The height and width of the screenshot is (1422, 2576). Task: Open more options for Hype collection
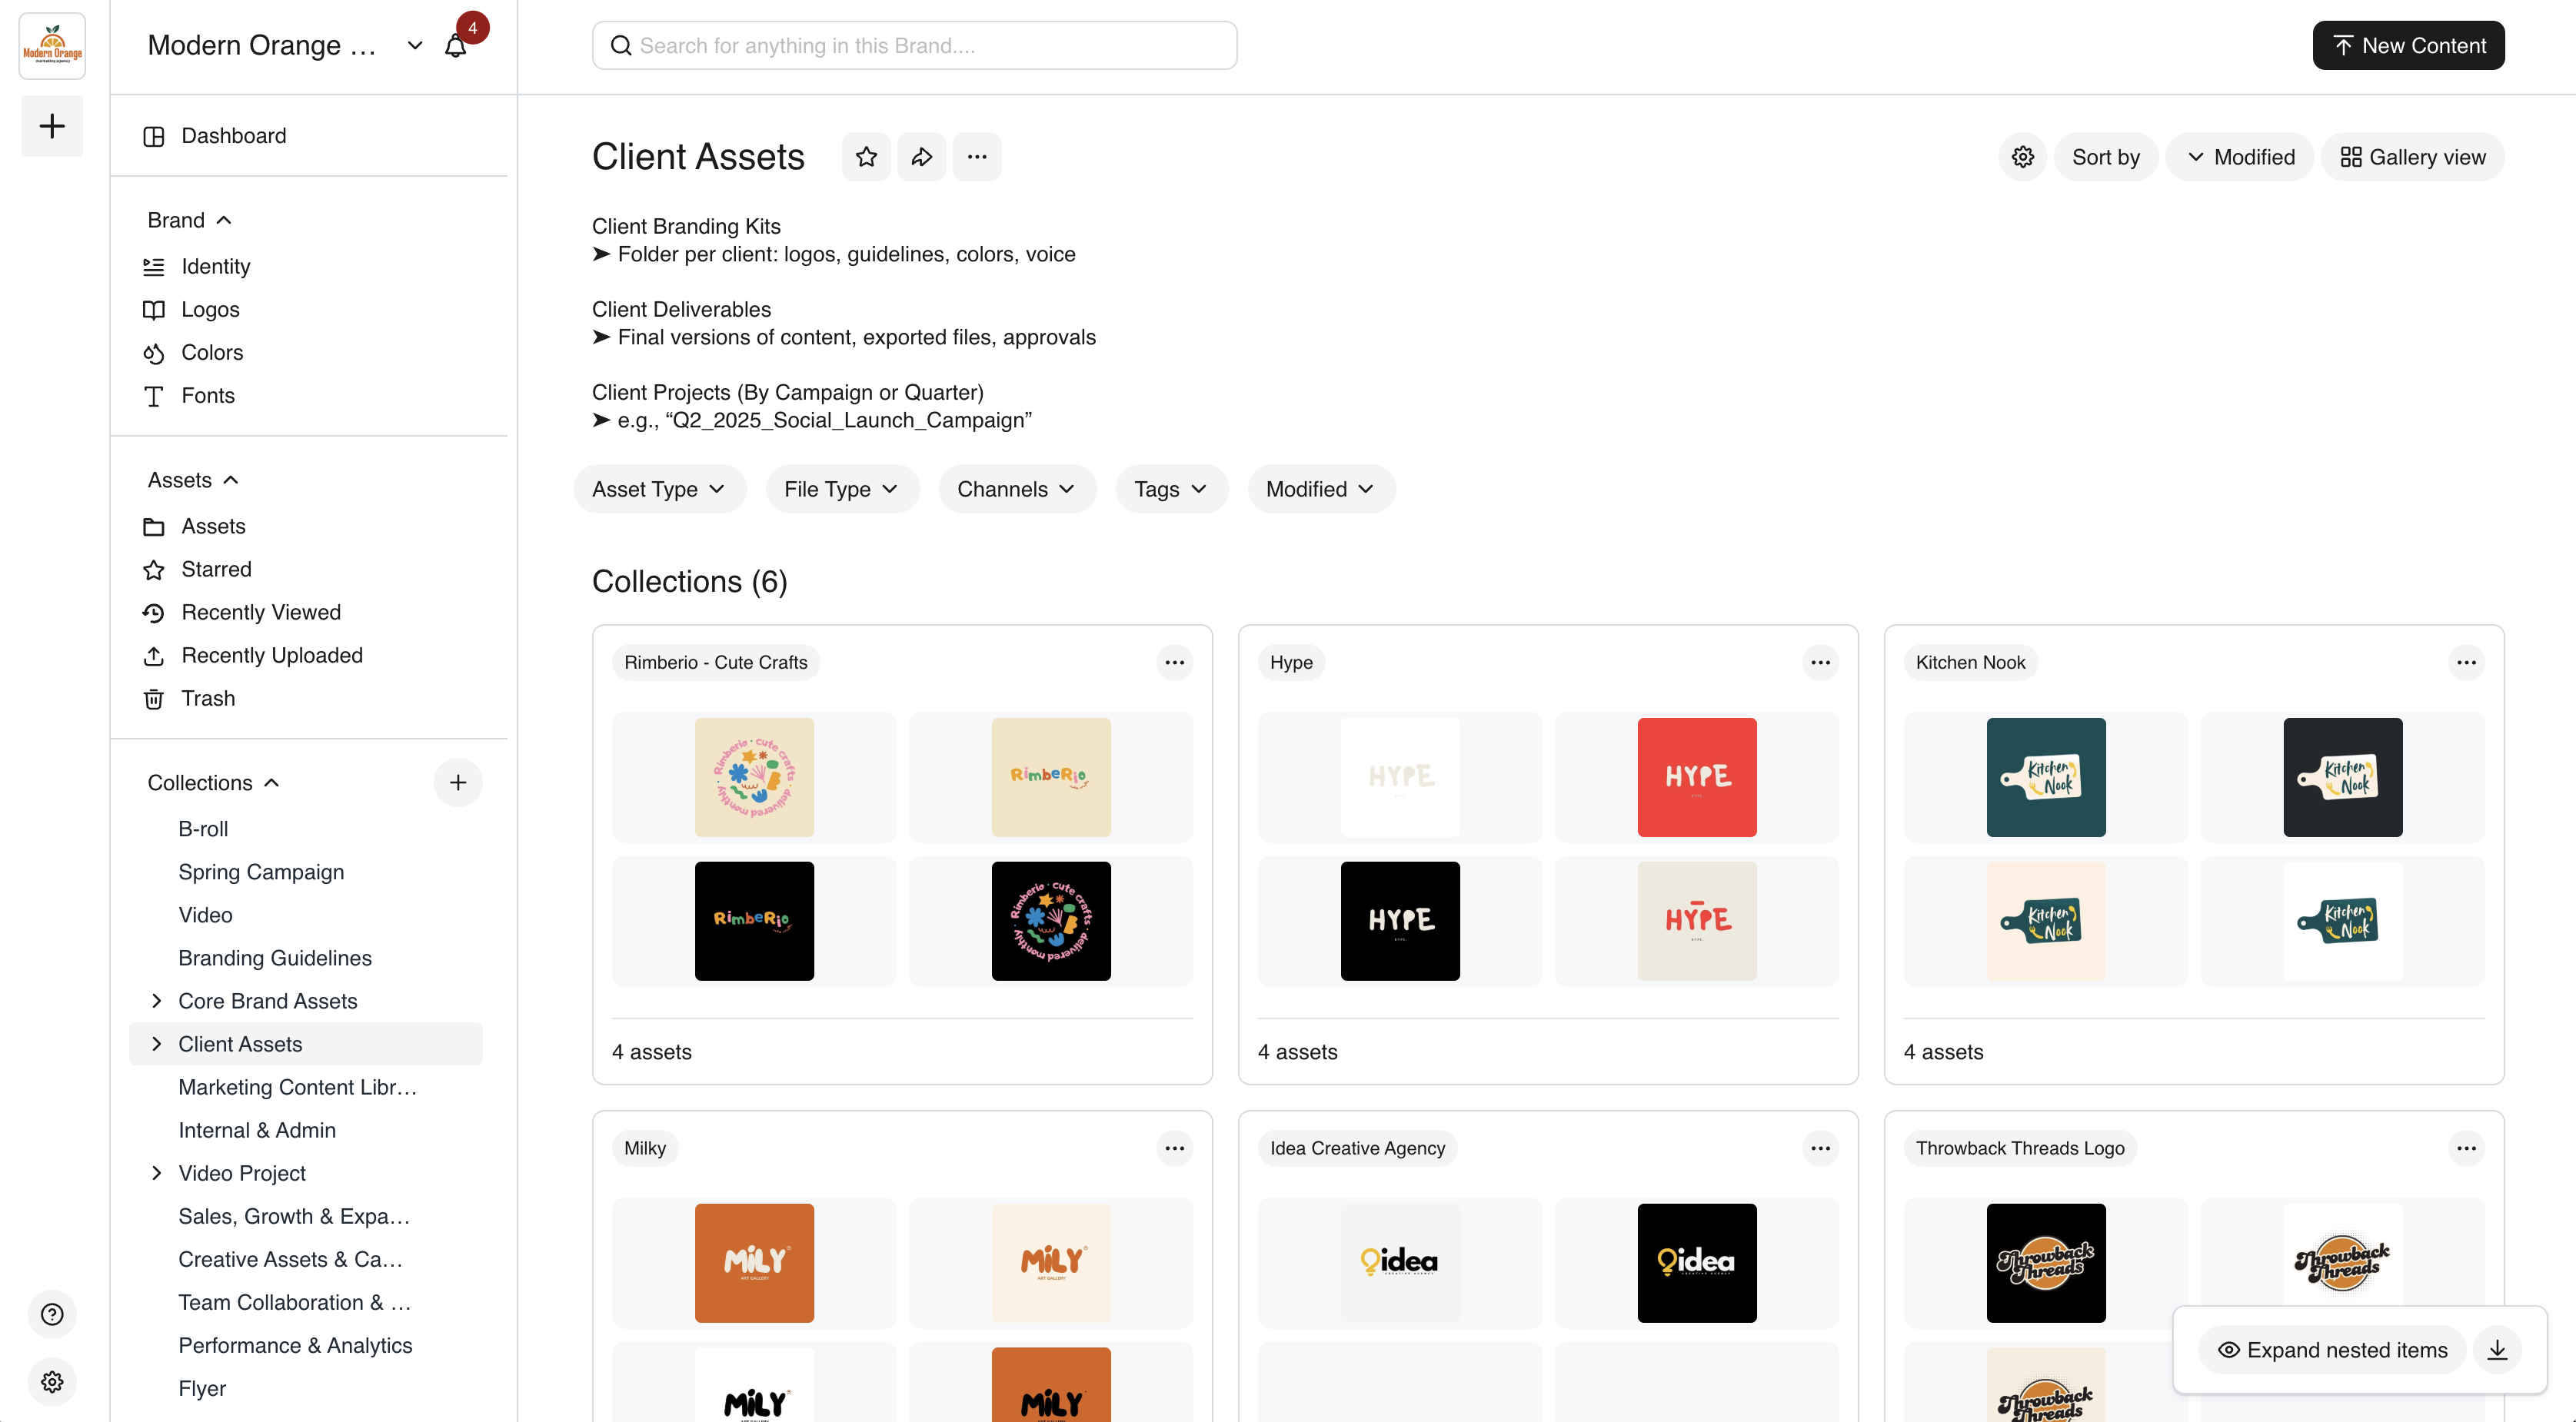coord(1820,663)
